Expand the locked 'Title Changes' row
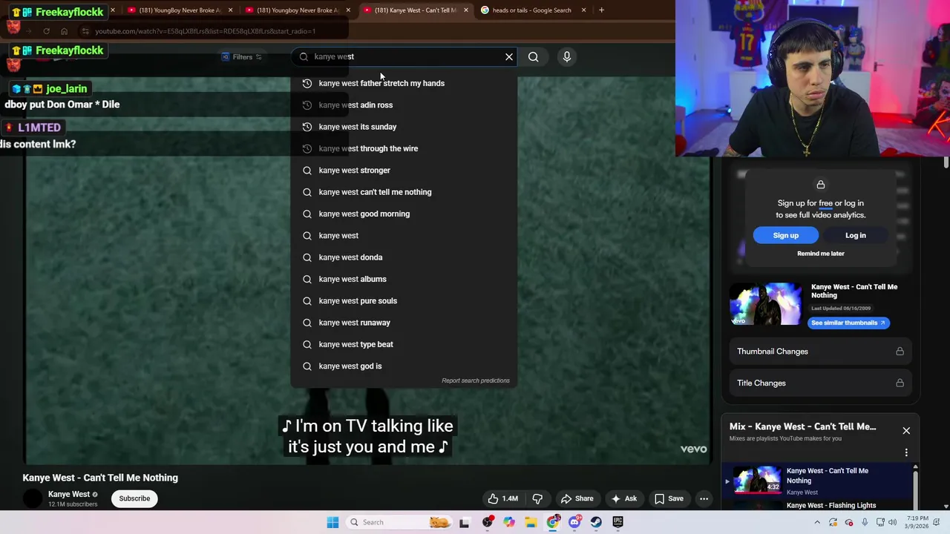Viewport: 950px width, 534px height. [820, 383]
